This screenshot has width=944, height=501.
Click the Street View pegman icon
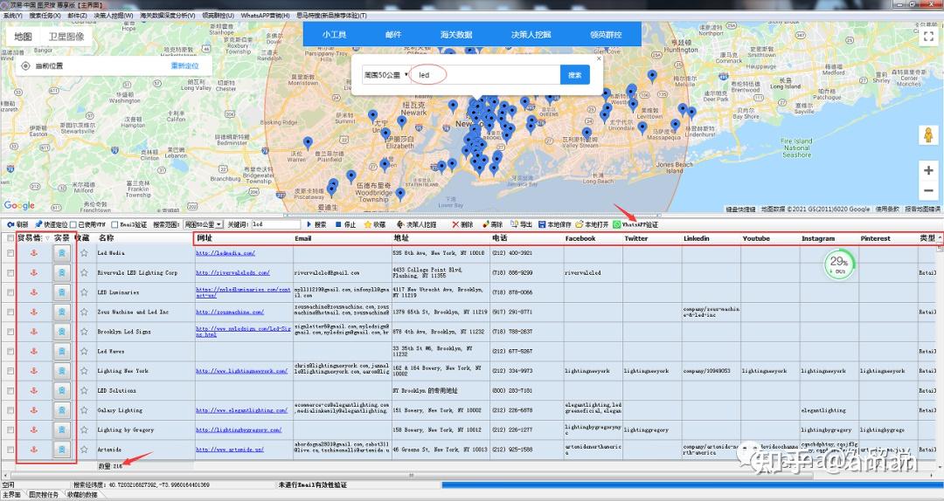[928, 134]
